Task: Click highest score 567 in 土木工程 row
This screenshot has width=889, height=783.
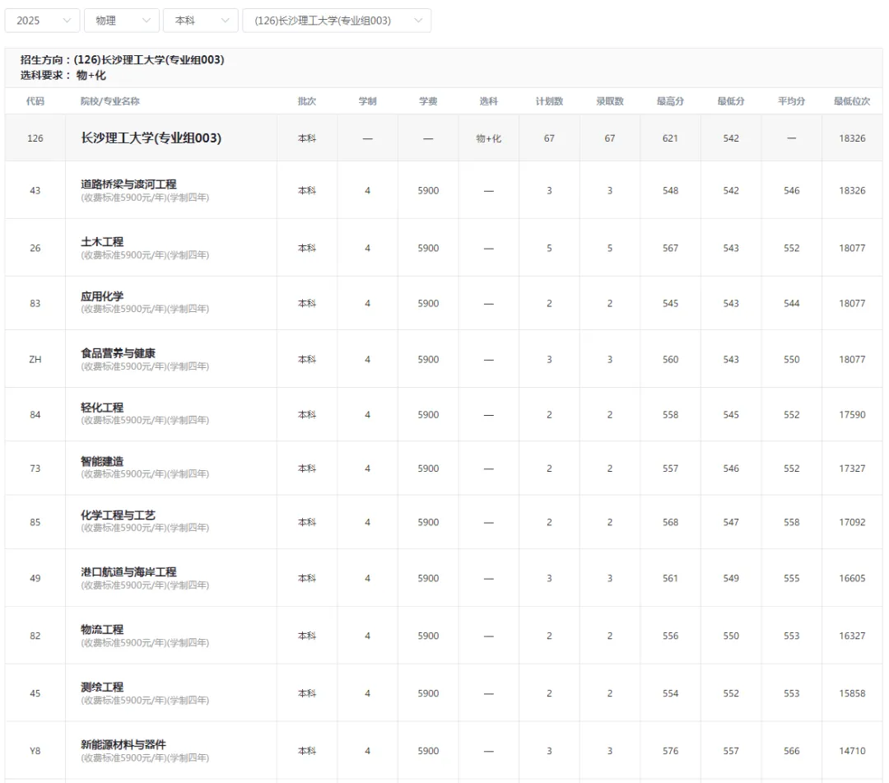Action: (670, 249)
